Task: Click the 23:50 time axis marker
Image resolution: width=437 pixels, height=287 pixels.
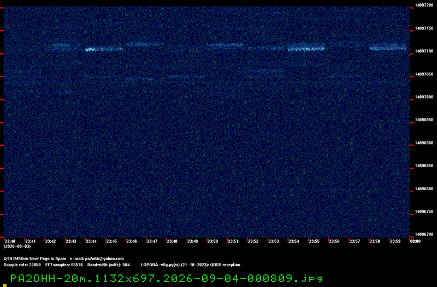Action: point(212,241)
